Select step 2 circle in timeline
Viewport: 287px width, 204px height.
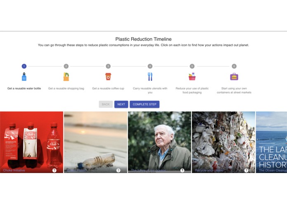(66, 66)
